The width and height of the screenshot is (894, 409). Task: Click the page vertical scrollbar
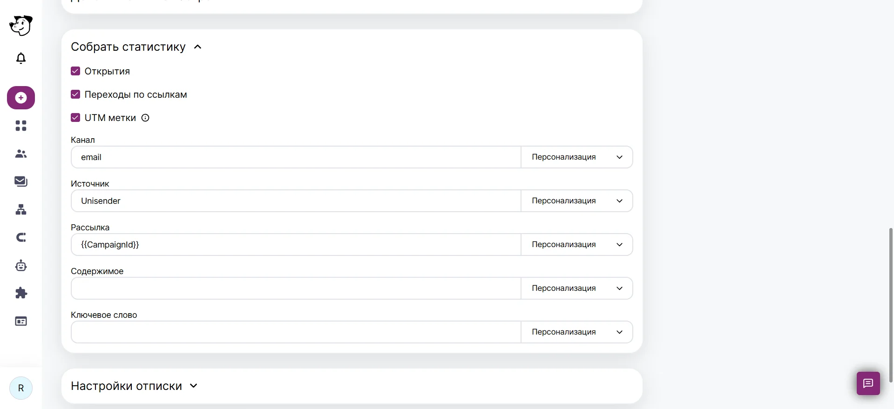(891, 305)
